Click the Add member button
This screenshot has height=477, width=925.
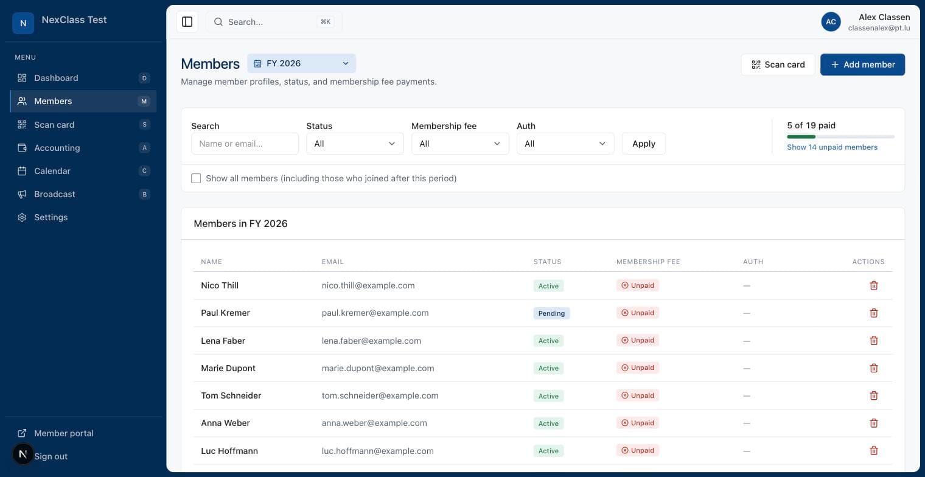point(862,64)
